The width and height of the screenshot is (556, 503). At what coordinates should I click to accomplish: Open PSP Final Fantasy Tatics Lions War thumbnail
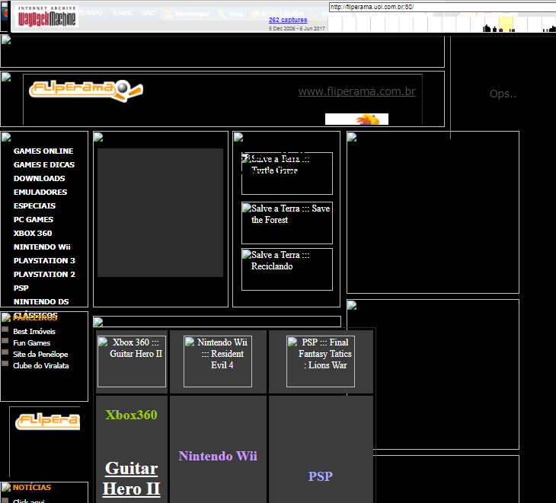321,361
